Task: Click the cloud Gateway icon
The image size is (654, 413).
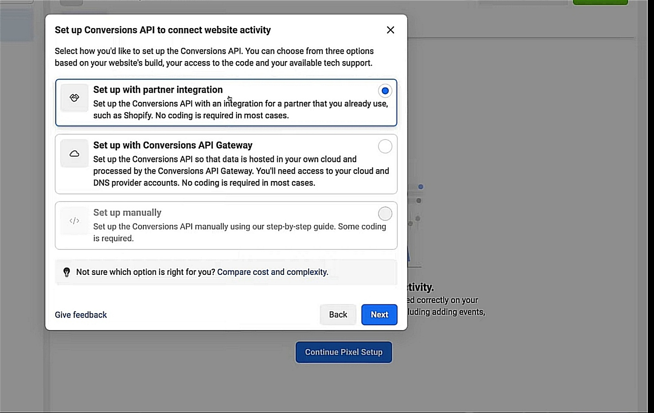Action: (x=74, y=154)
